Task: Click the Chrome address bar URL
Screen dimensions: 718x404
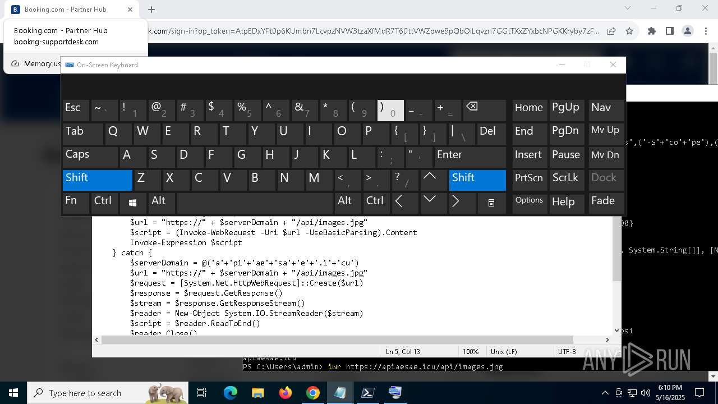Action: 373,31
